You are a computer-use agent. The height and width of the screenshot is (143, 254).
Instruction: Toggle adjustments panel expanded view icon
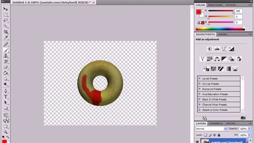tap(205, 118)
